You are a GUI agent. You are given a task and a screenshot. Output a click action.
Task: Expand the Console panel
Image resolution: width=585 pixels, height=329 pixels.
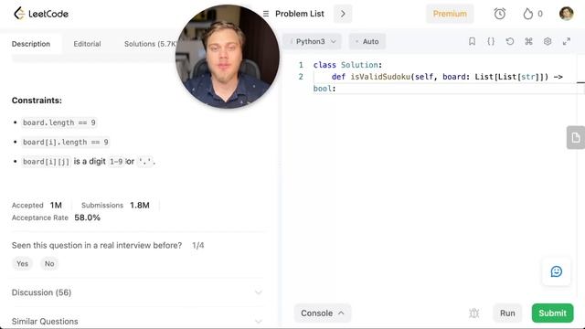(x=323, y=313)
